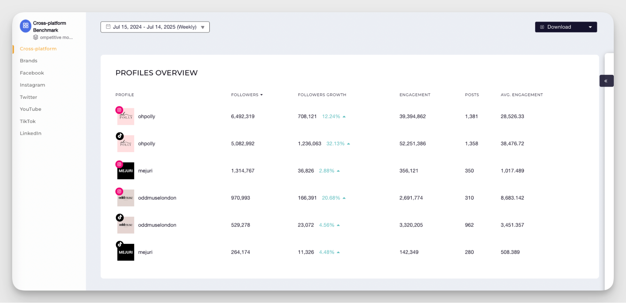
Task: Click the download icon in the Download button
Action: (542, 27)
